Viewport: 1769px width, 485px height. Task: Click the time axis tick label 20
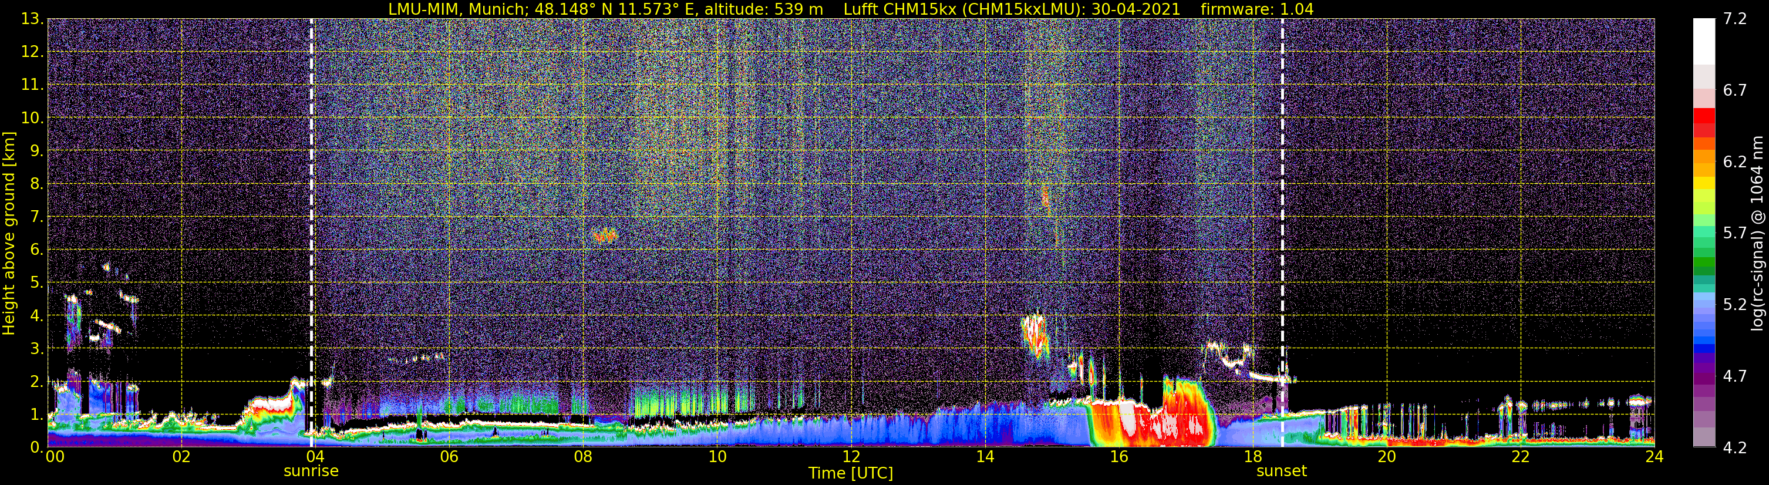pos(1387,457)
